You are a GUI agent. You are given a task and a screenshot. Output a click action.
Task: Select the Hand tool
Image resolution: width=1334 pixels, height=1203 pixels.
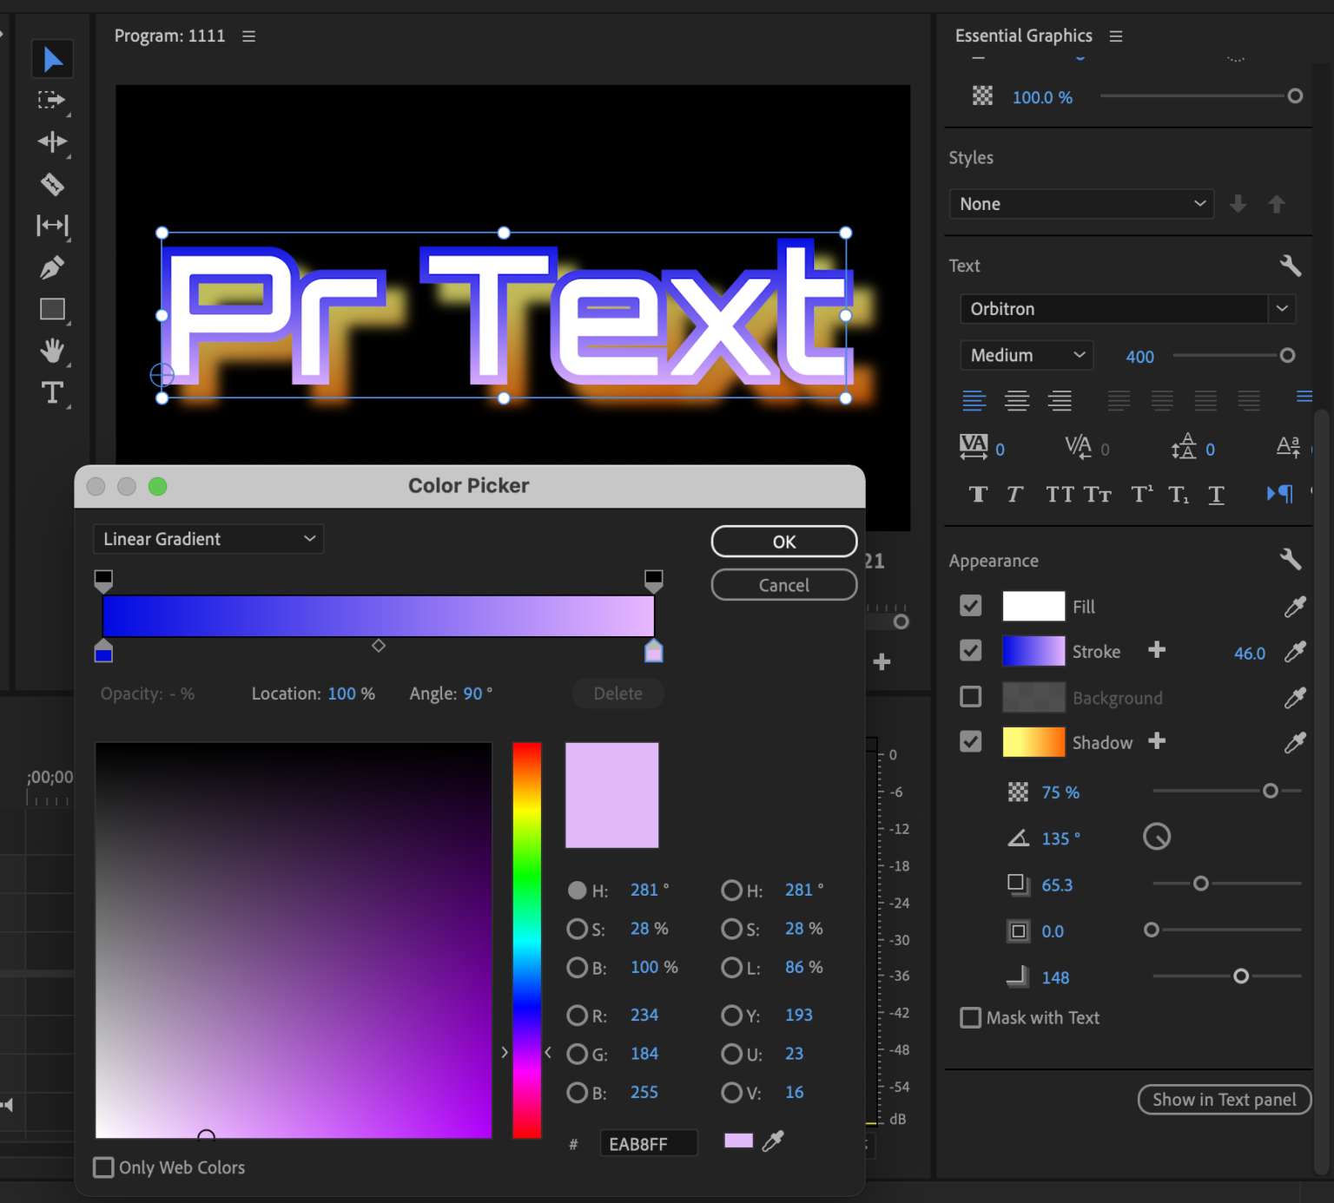click(52, 351)
